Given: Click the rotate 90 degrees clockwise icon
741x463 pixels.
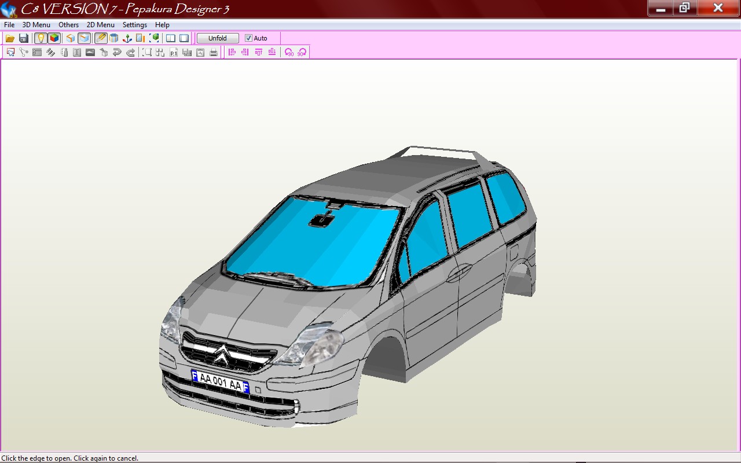Looking at the screenshot, I should (302, 53).
